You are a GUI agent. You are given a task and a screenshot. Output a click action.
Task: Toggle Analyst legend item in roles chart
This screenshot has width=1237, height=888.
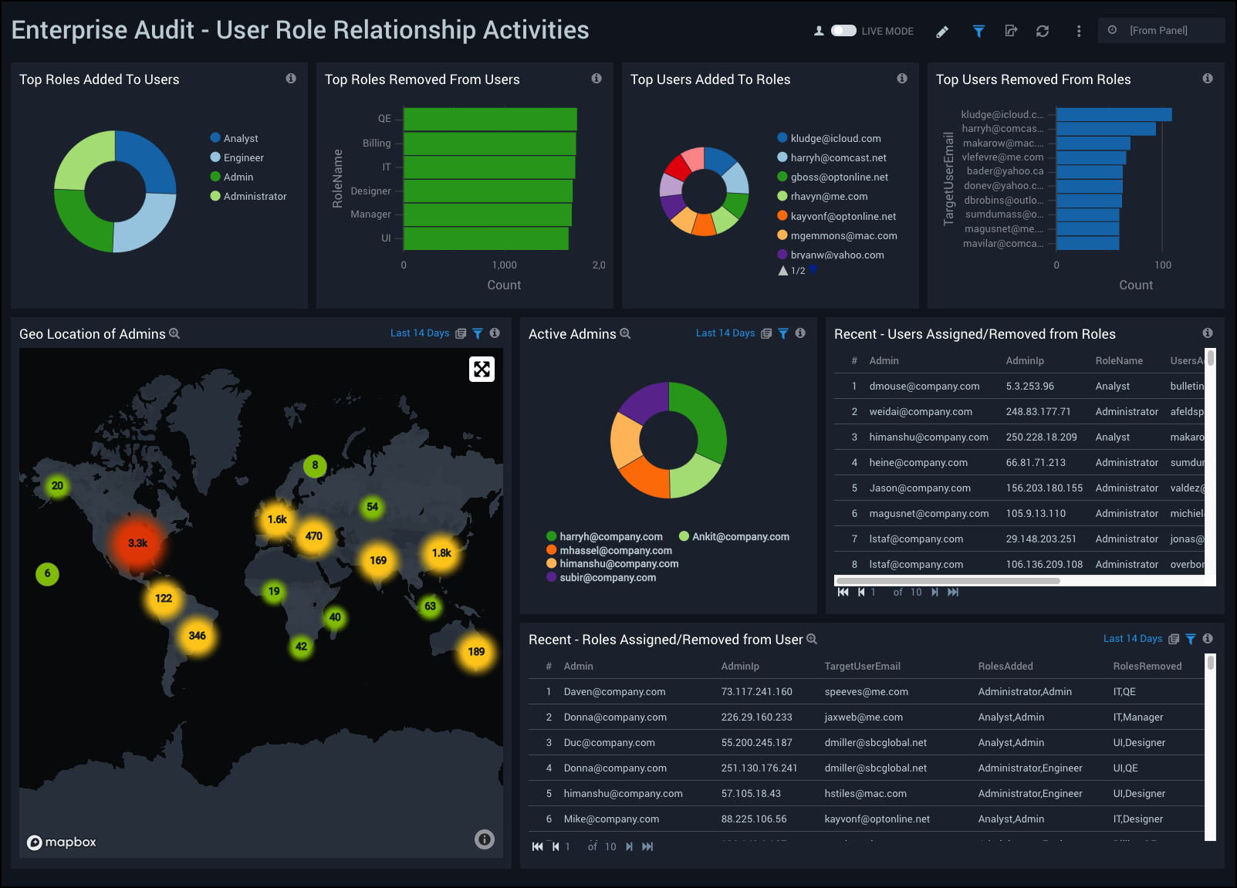point(240,138)
